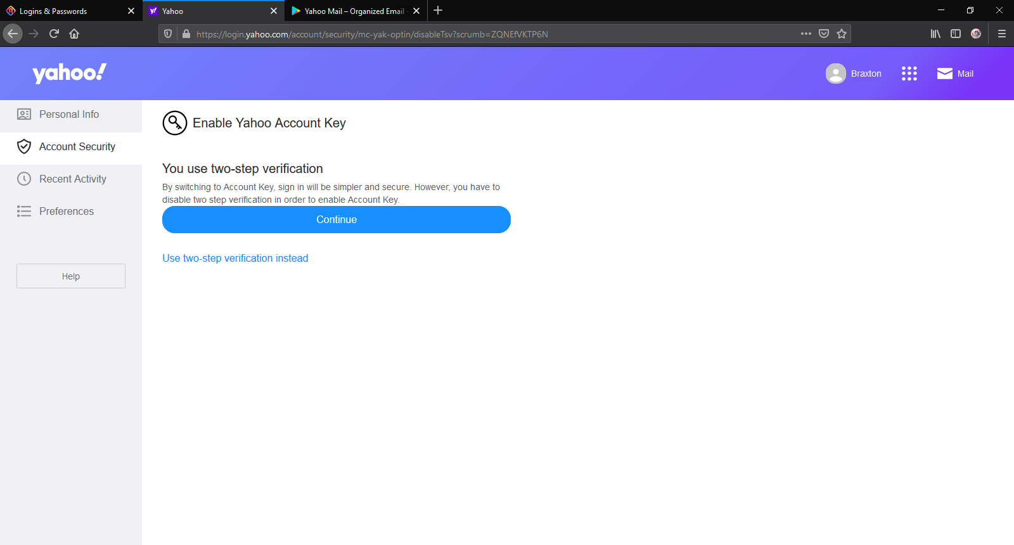Click the tracking protection shield icon
The width and height of the screenshot is (1014, 545).
168,34
